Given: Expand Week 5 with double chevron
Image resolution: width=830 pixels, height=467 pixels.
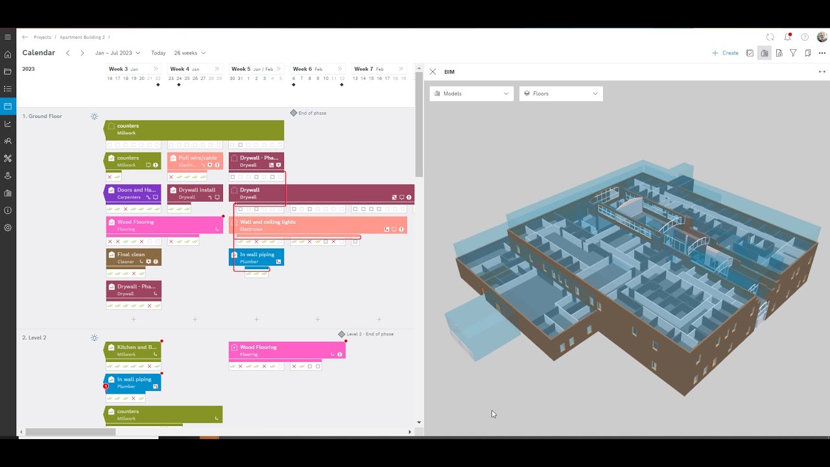Looking at the screenshot, I should tap(278, 69).
